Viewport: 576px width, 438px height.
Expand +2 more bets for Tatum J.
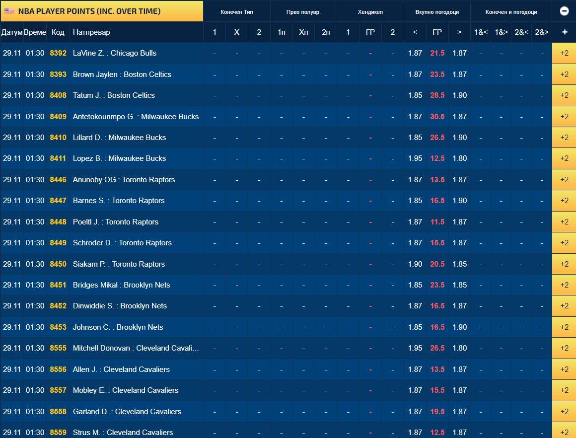tap(564, 95)
